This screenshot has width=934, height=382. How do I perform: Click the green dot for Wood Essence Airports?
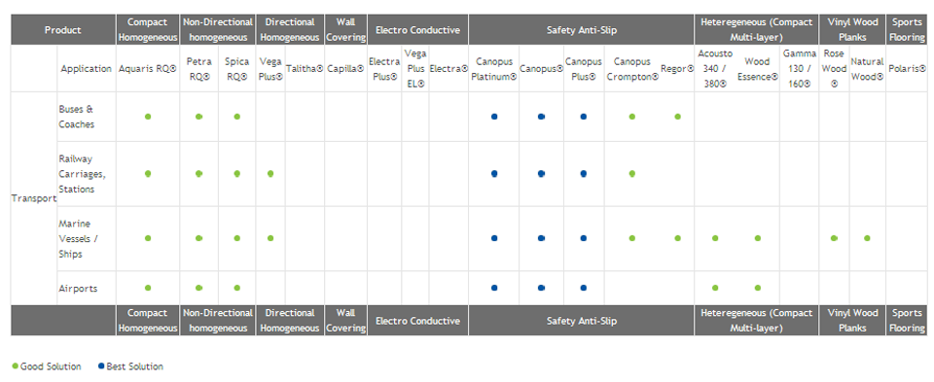tap(758, 288)
